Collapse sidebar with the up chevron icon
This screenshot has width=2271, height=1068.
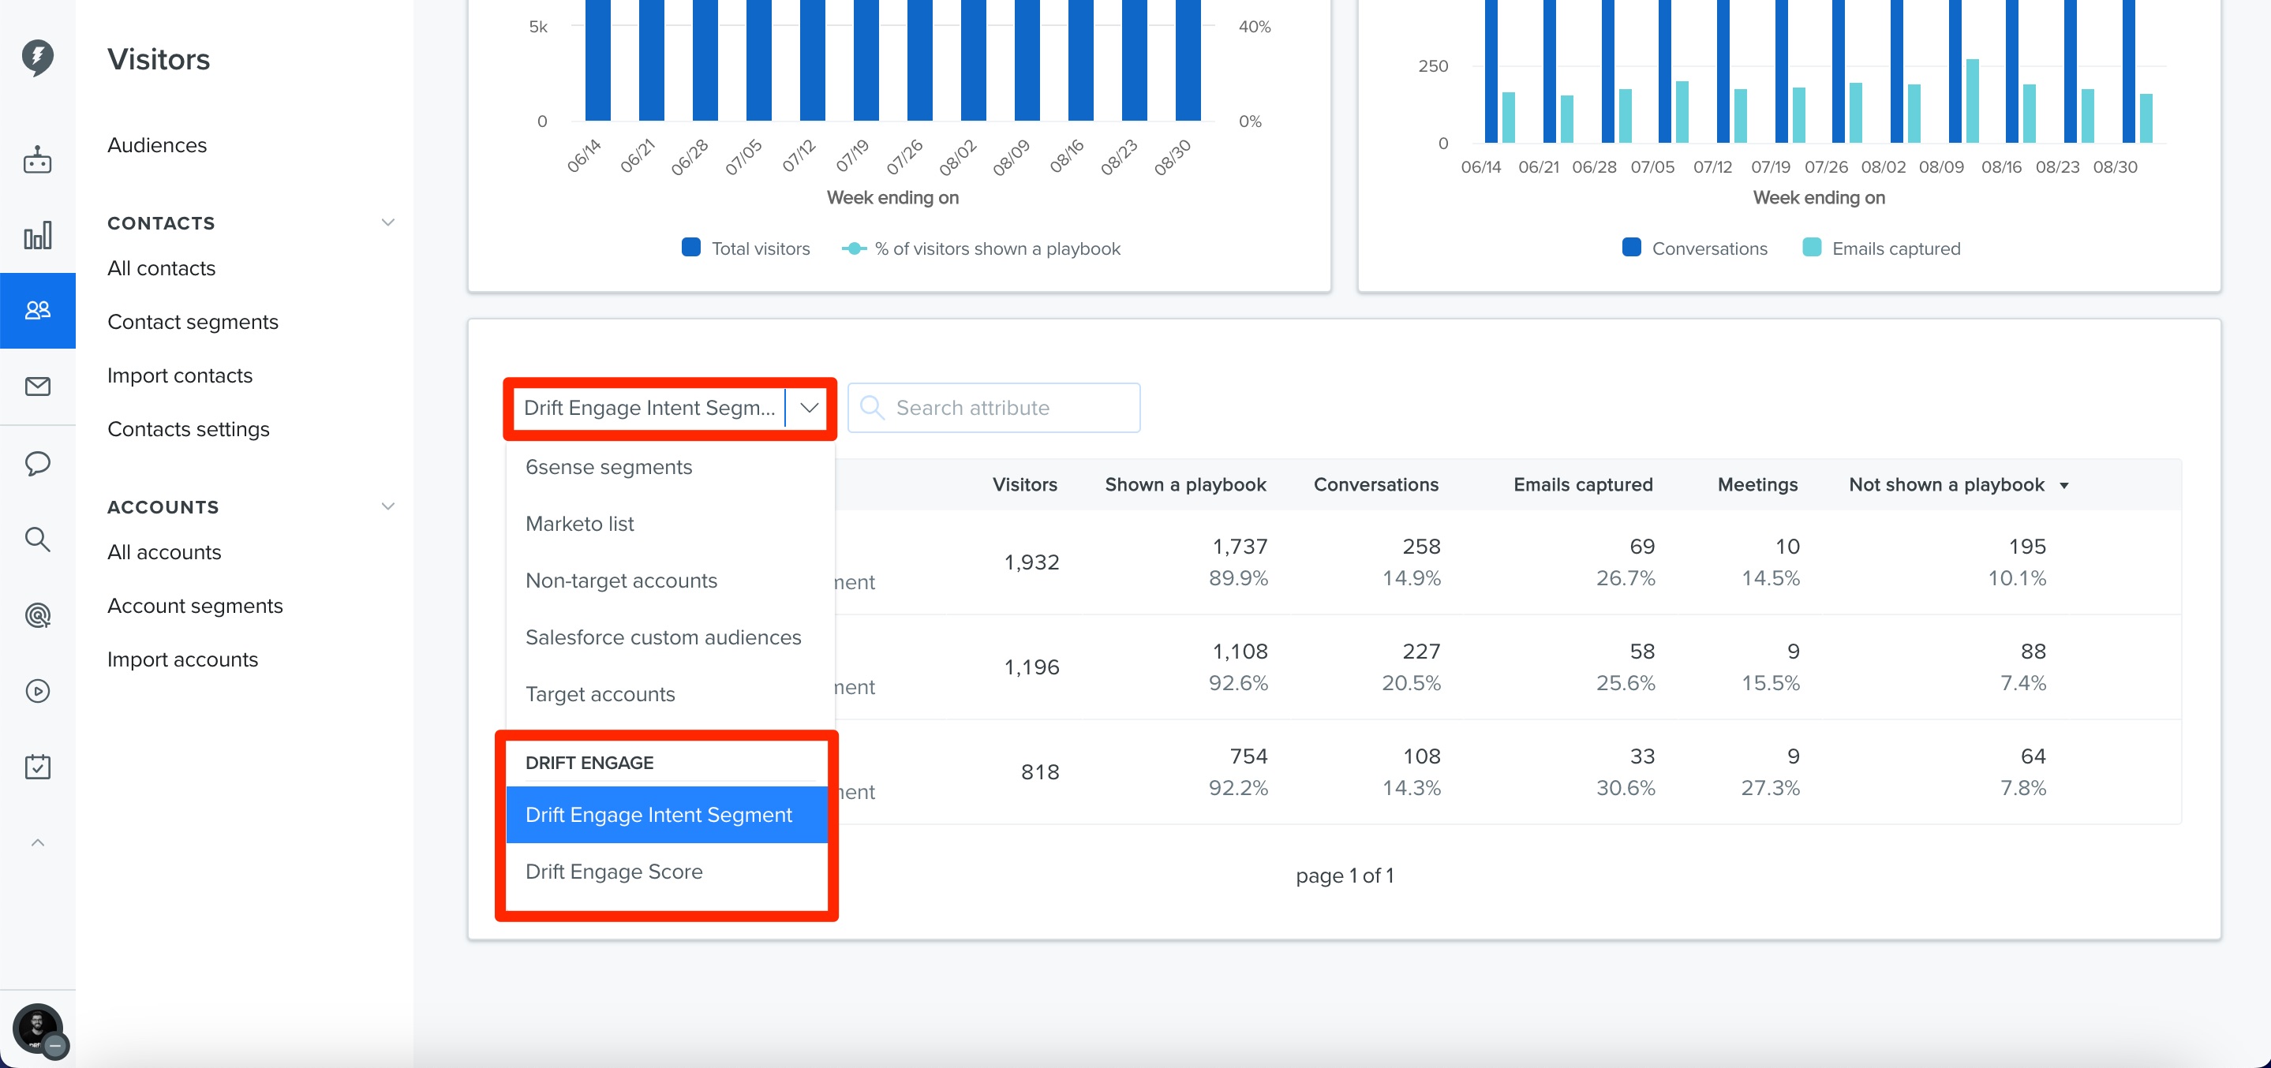pos(37,842)
